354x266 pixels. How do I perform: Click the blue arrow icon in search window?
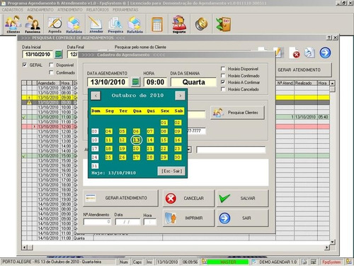pos(325,52)
